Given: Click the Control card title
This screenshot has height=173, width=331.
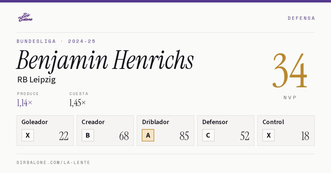Looking at the screenshot, I should click(x=273, y=122).
